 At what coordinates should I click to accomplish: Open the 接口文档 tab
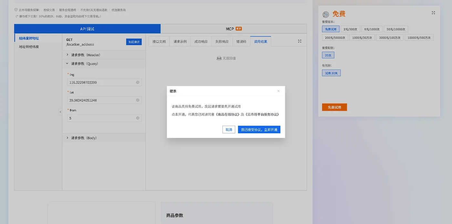tap(159, 42)
